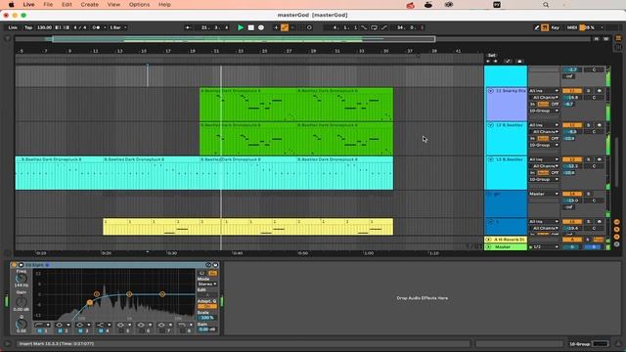Click the Arrangement Record button
This screenshot has height=352, width=626.
coord(261,27)
